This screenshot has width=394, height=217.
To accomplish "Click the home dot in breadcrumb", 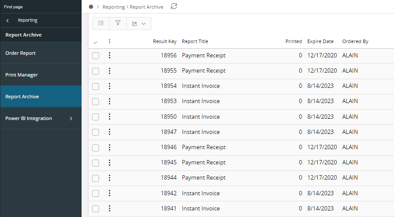I will 91,7.
